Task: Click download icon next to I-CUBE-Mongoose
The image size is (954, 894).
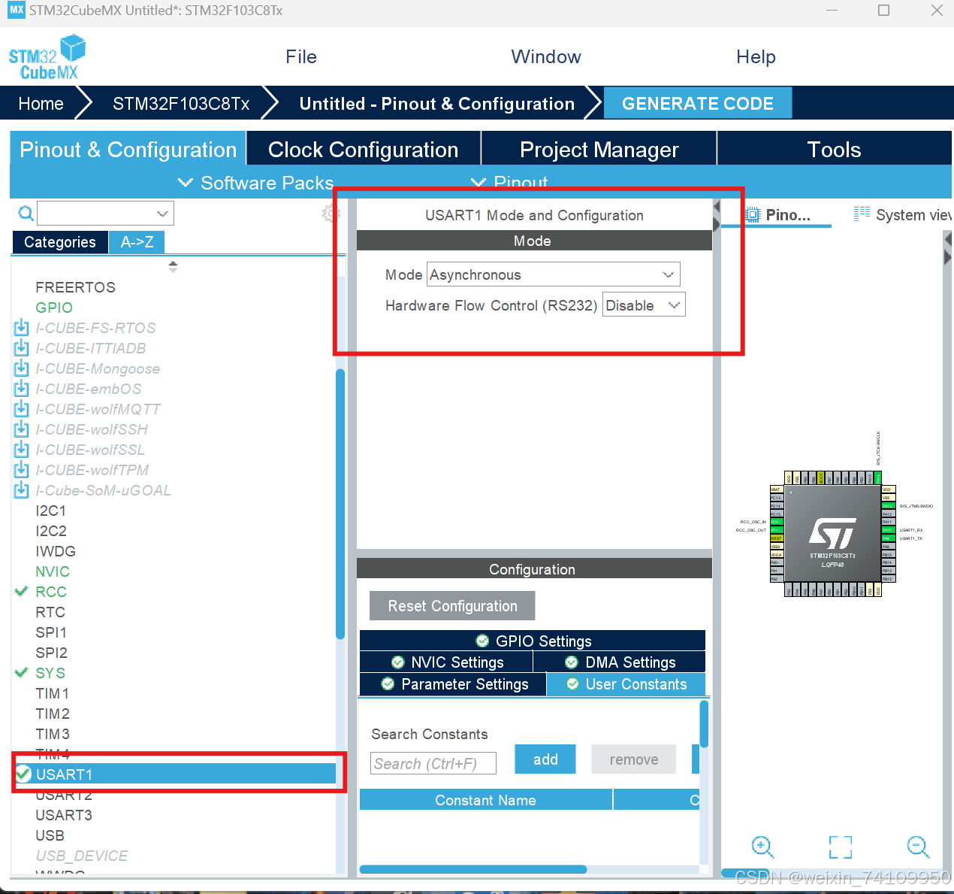Action: (x=22, y=368)
